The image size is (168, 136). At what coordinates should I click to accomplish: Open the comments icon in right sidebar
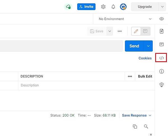(x=162, y=44)
